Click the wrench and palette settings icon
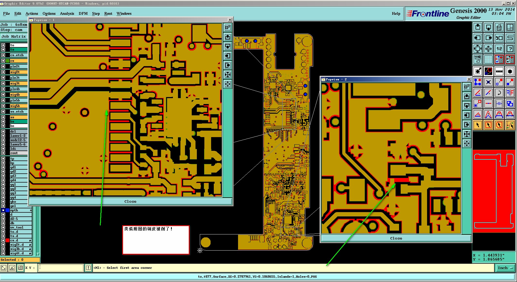The height and width of the screenshot is (282, 517). point(477,59)
